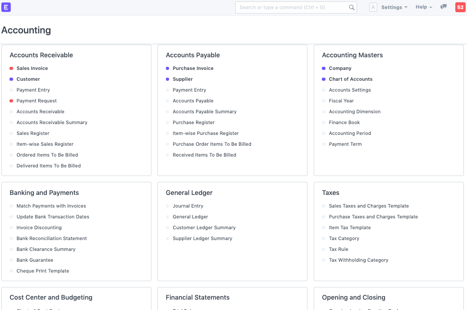This screenshot has height=310, width=467.
Task: Open the Supplier Ledger Summary link
Action: tap(202, 239)
